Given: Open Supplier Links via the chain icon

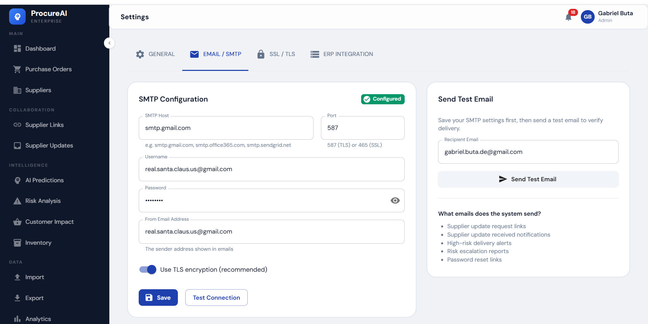Looking at the screenshot, I should pyautogui.click(x=17, y=125).
